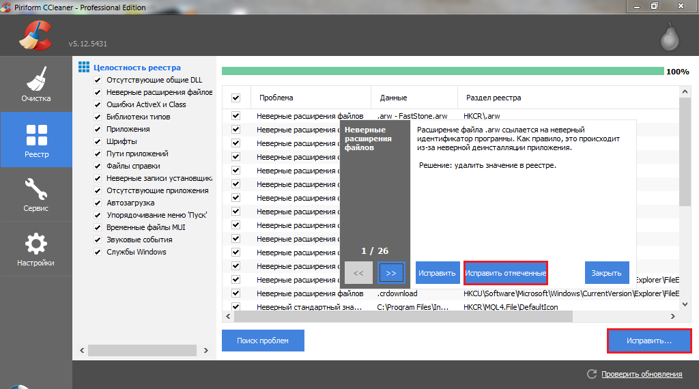Sort by the Раздел реестра column header
This screenshot has width=699, height=389.
tap(569, 98)
